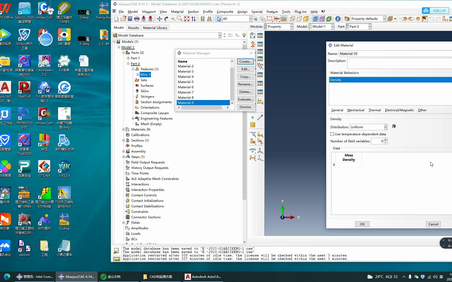The image size is (452, 282).
Task: Click the Create Datum Point green plus
Action: click(x=253, y=118)
